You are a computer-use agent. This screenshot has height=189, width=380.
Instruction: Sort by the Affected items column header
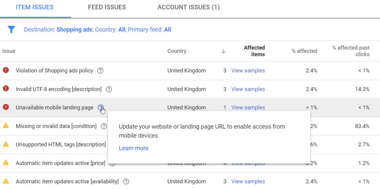coord(254,51)
